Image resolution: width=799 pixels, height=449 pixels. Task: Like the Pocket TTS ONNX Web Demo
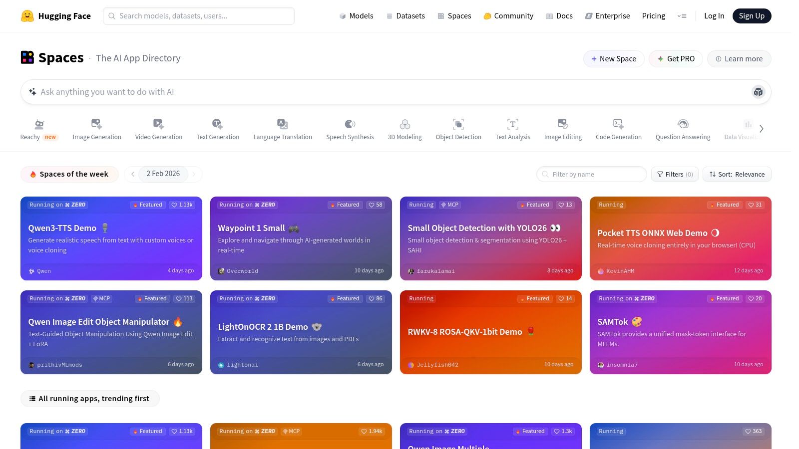tap(755, 205)
